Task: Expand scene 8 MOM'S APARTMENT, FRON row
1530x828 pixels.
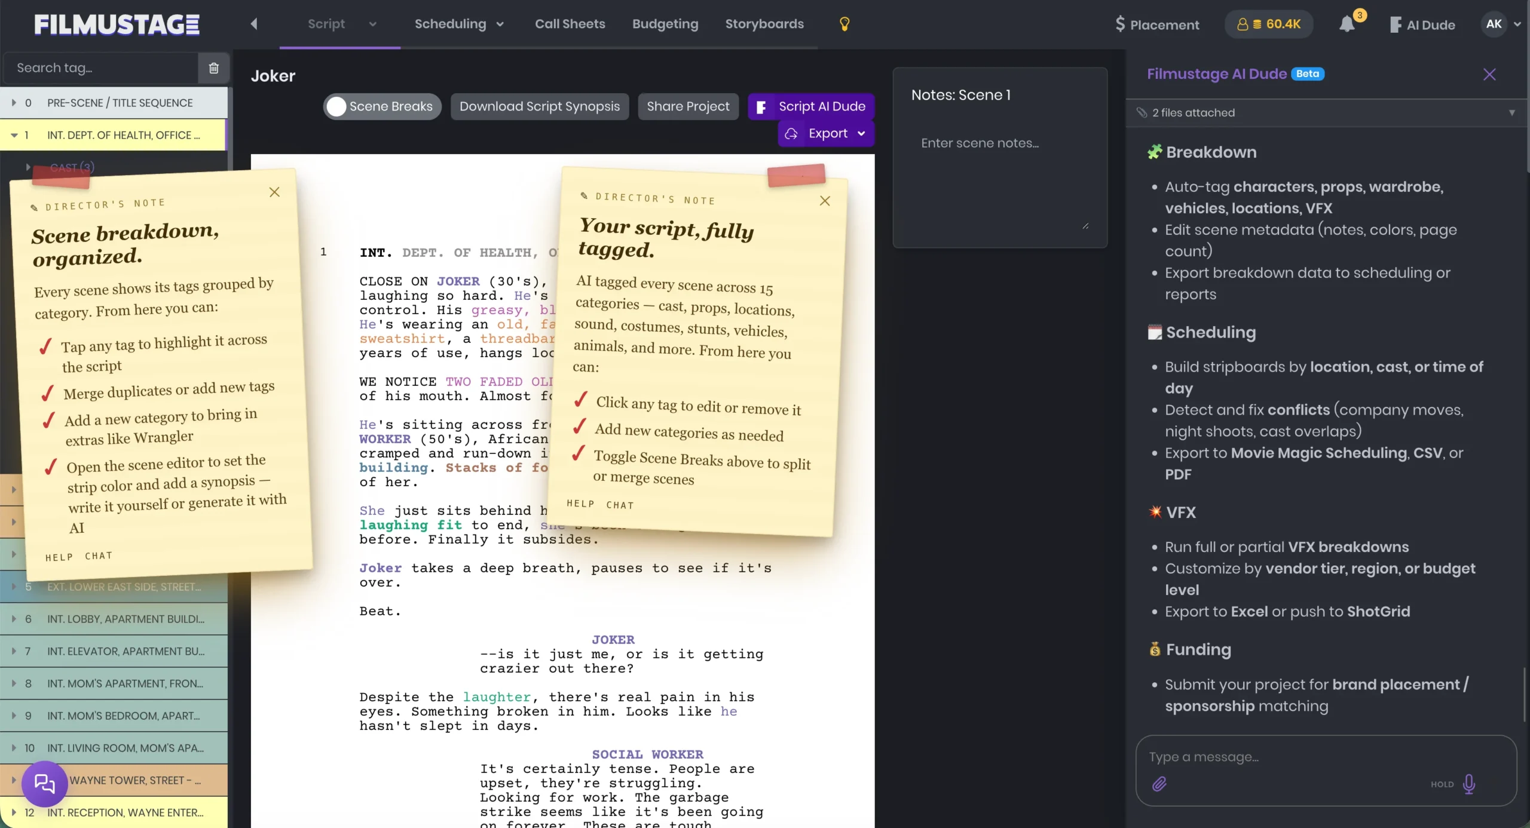Action: [x=14, y=683]
